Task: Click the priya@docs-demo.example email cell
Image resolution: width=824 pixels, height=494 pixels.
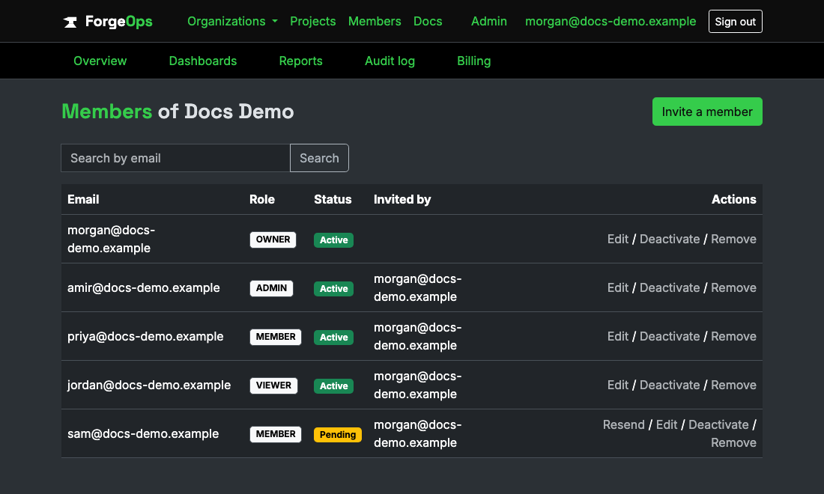Action: click(x=145, y=337)
